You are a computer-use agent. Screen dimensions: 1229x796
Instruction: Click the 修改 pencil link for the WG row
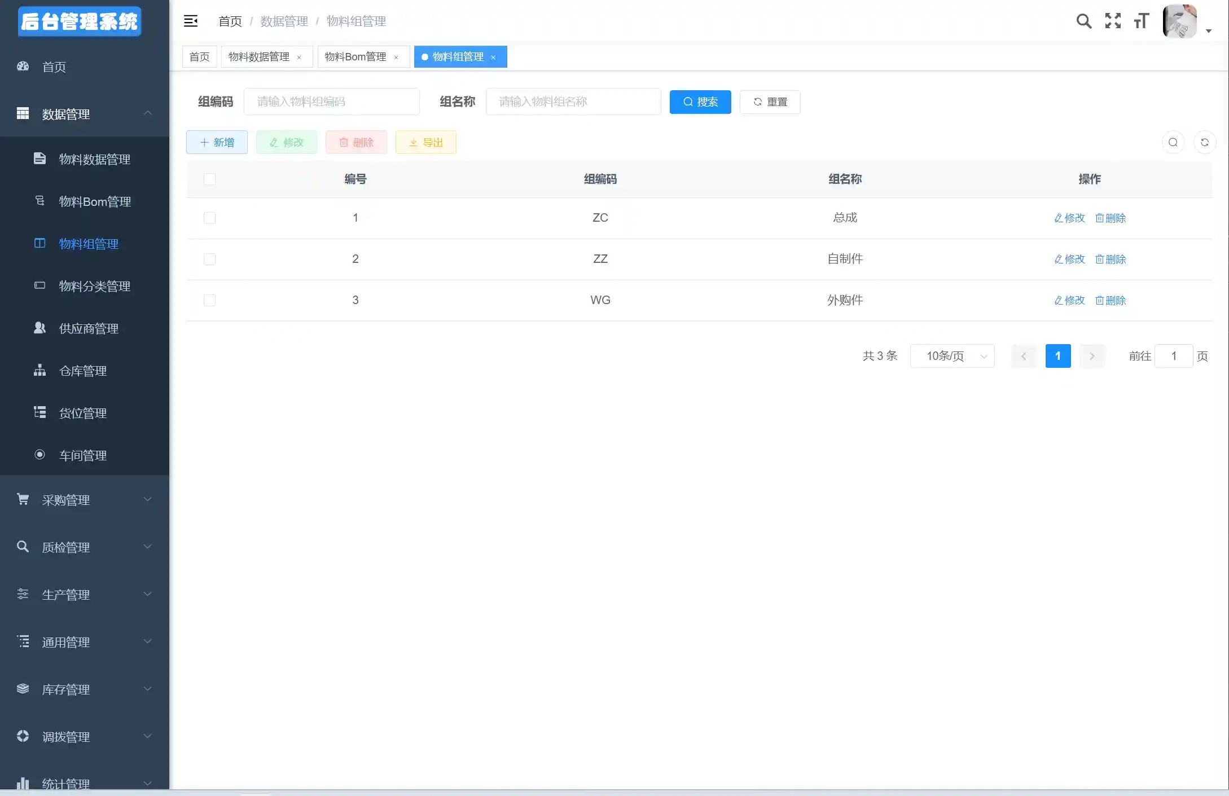pos(1069,300)
